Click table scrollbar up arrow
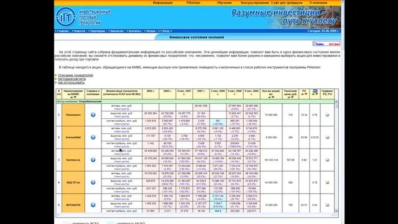This screenshot has width=398, height=224. pyautogui.click(x=336, y=101)
